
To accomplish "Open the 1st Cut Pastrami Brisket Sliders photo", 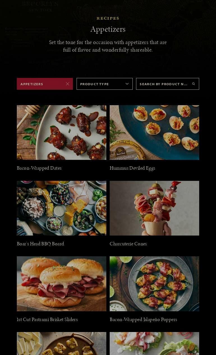I will pos(61,284).
